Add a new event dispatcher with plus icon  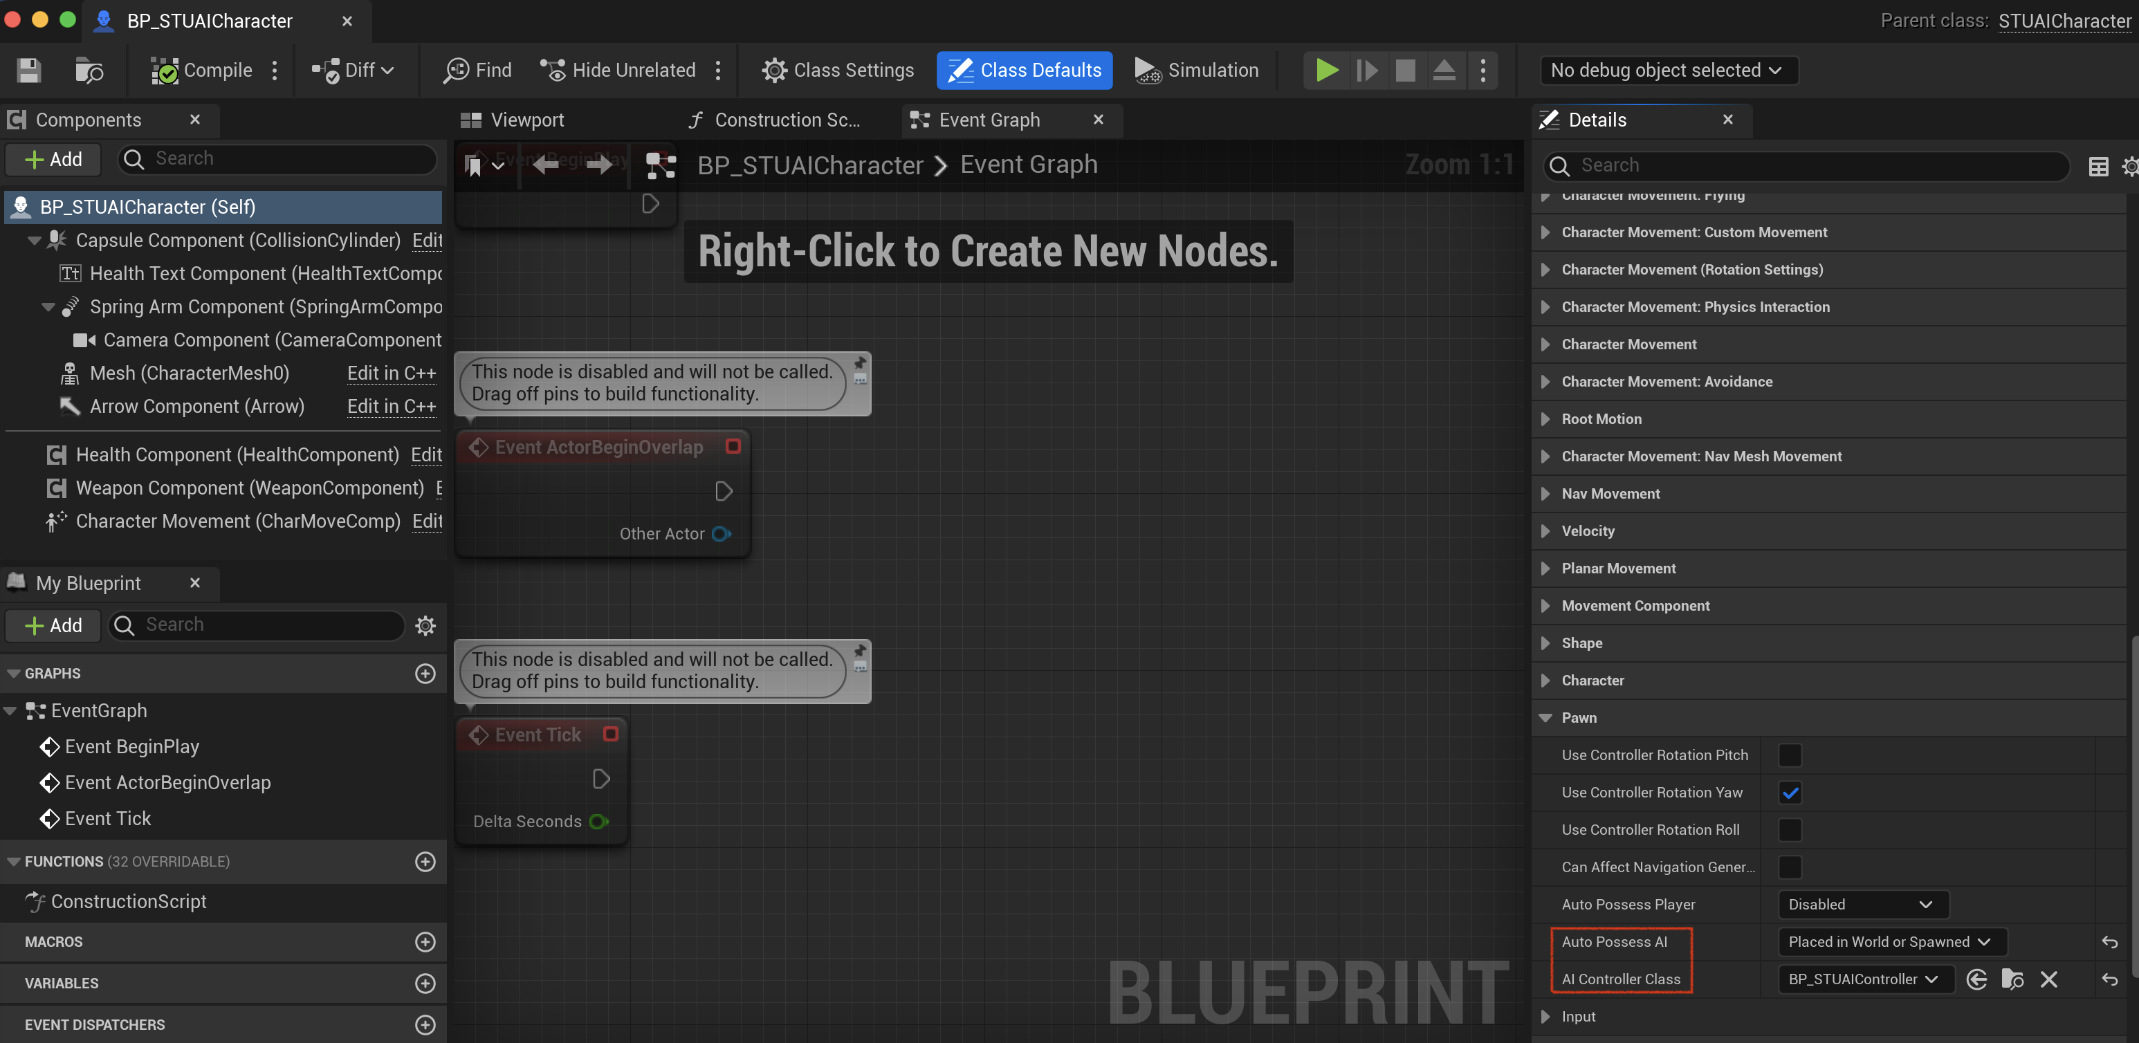425,1025
